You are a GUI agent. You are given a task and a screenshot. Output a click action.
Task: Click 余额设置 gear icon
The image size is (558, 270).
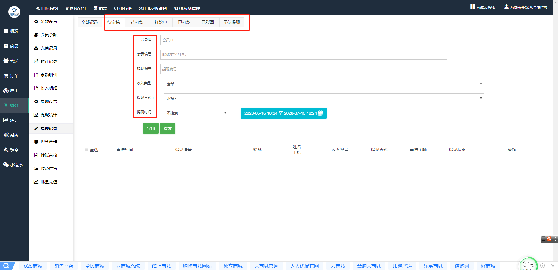(x=36, y=21)
